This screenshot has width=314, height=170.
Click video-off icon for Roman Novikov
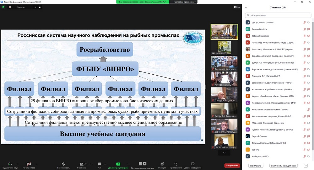point(309,29)
